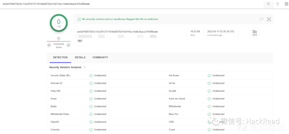Click the community score X vote button
The height and width of the screenshot is (134, 289).
coord(49,45)
